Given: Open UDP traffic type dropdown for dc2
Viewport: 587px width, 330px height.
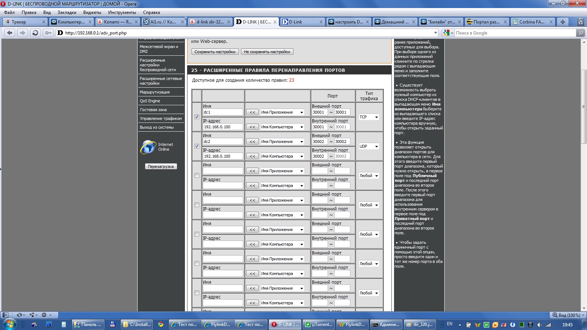Looking at the screenshot, I should pos(369,146).
